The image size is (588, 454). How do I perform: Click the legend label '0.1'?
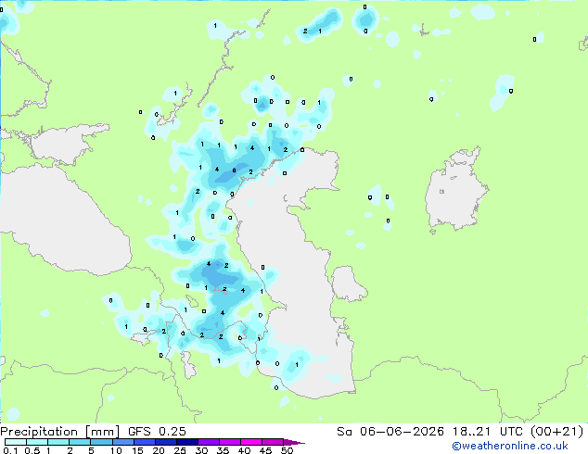pyautogui.click(x=10, y=450)
